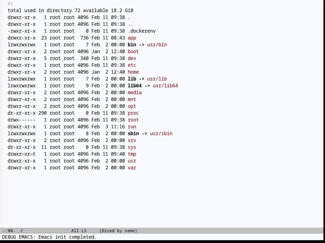Open the app directory entry

pos(132,38)
